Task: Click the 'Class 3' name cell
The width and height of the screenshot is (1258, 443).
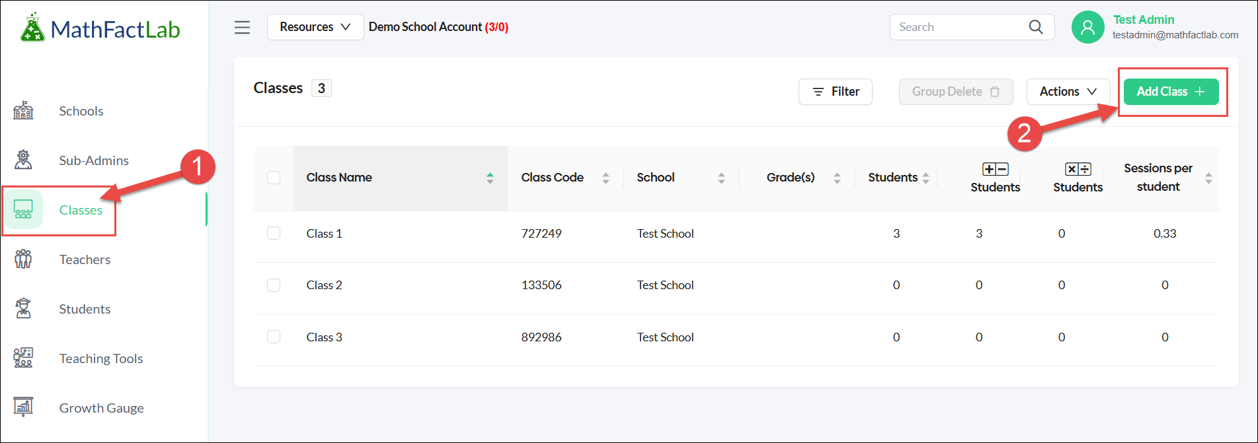Action: [324, 337]
